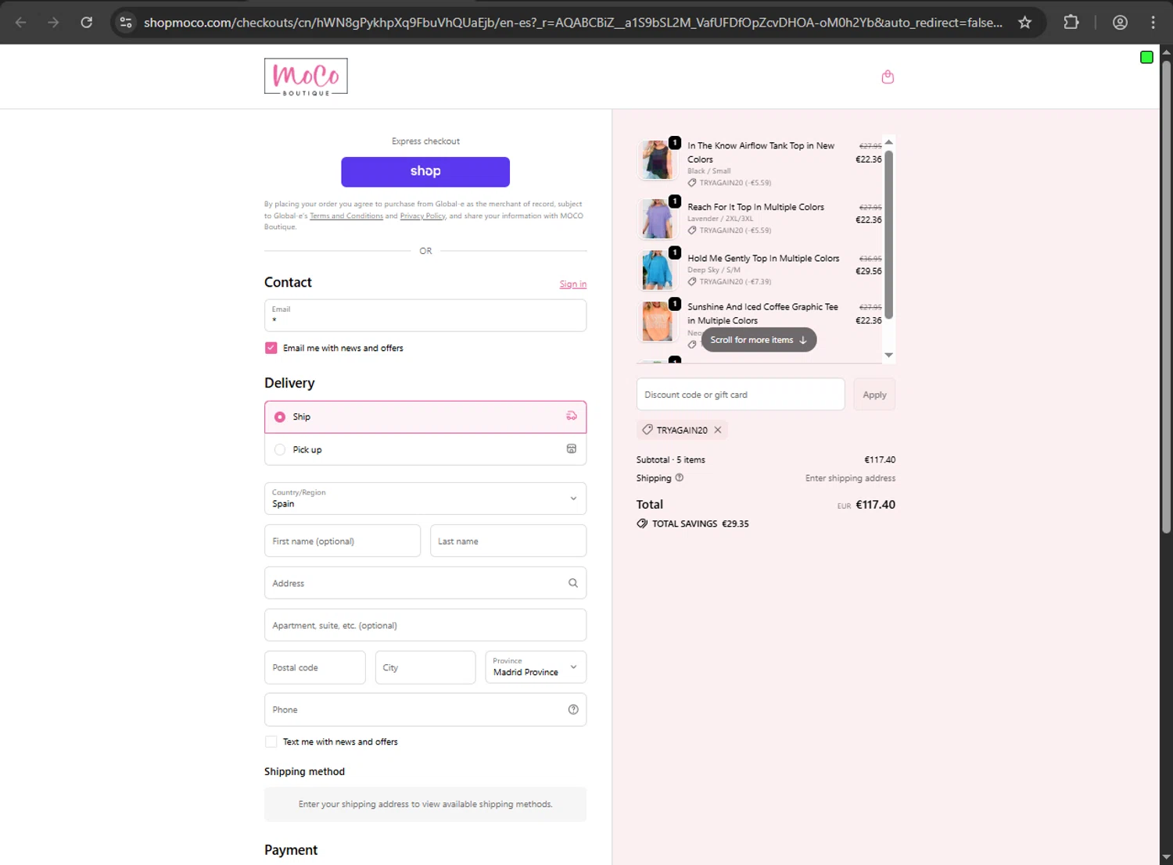Click the Discount code or gift card field

pyautogui.click(x=741, y=395)
